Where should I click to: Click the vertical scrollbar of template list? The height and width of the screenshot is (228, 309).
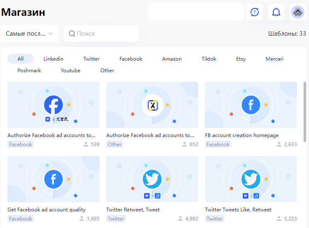(x=305, y=112)
